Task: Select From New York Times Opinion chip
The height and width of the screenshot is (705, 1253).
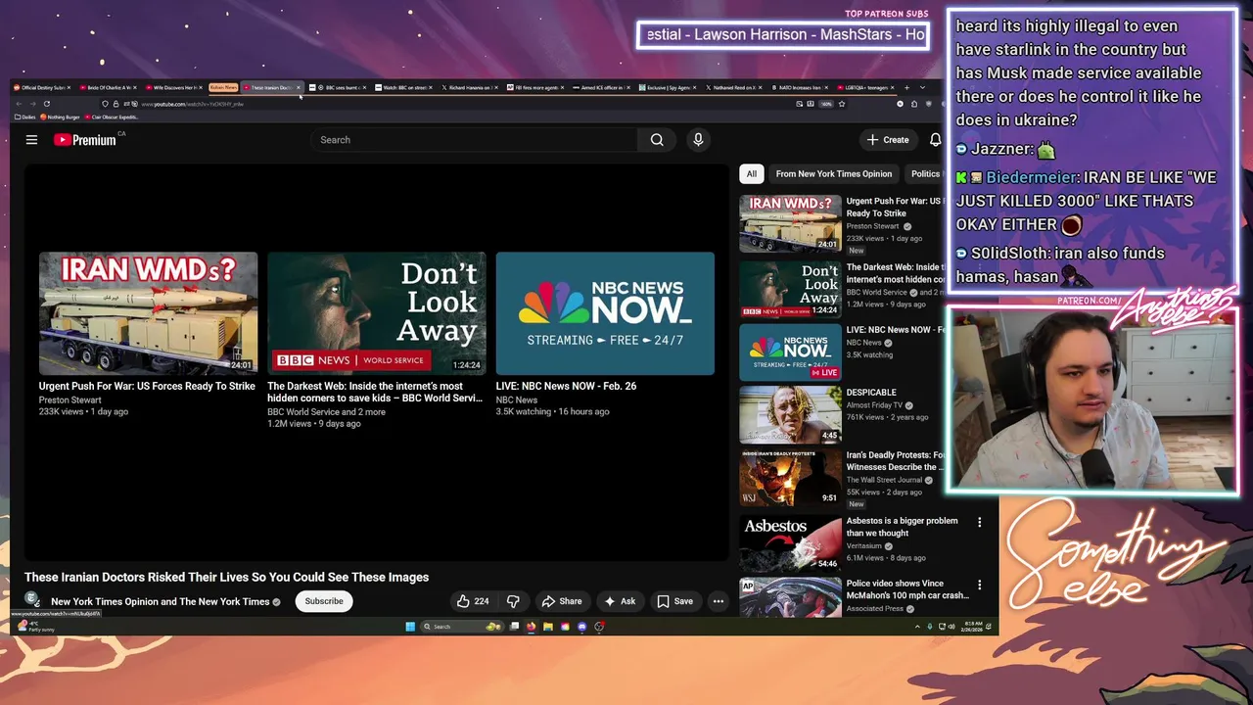Action: click(x=834, y=174)
